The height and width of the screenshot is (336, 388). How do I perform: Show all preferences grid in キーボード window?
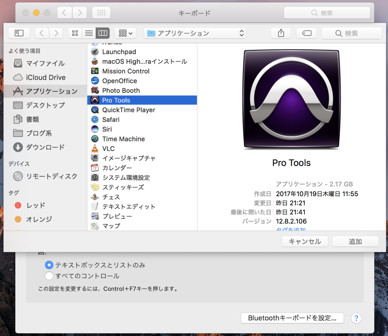pyautogui.click(x=101, y=13)
